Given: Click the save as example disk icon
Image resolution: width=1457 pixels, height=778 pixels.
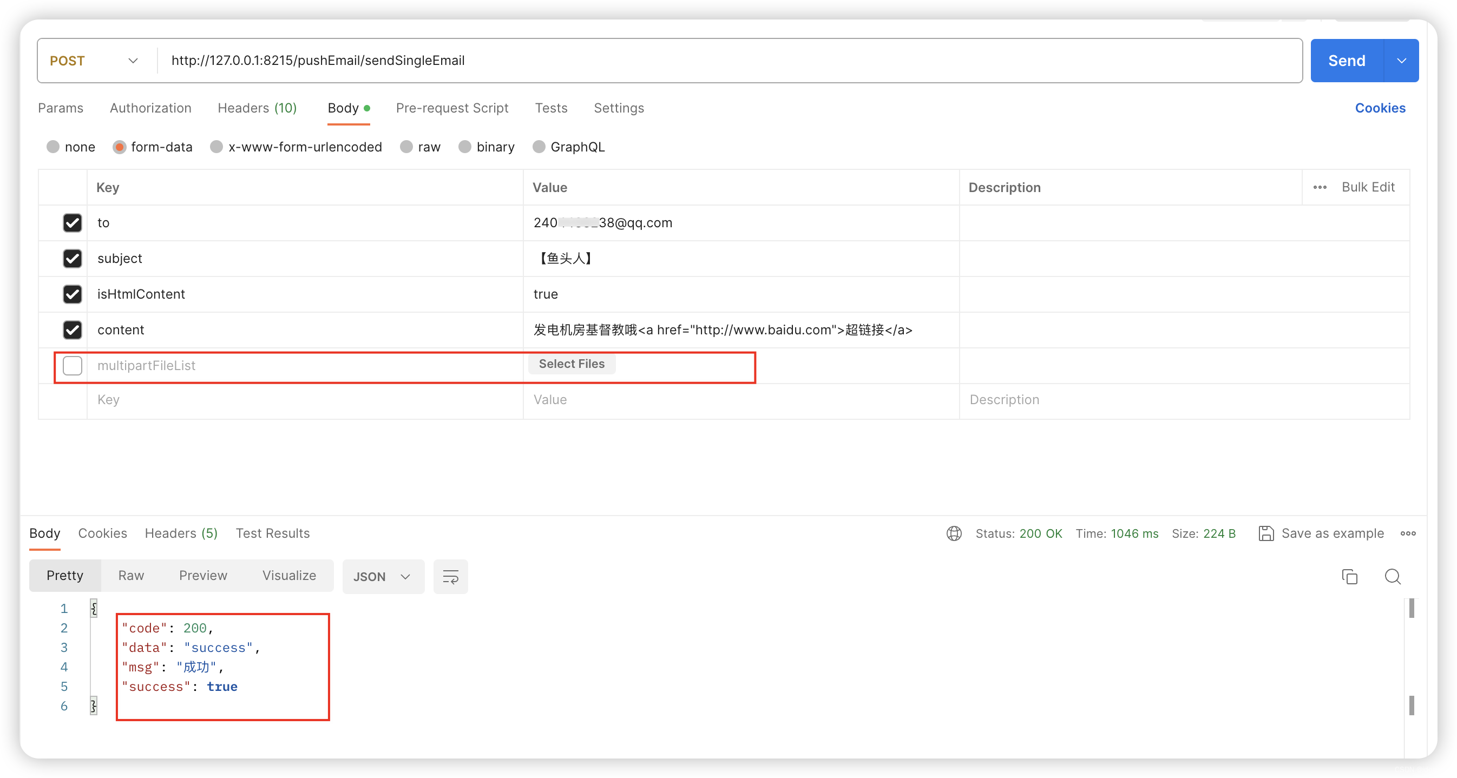Looking at the screenshot, I should click(1266, 533).
